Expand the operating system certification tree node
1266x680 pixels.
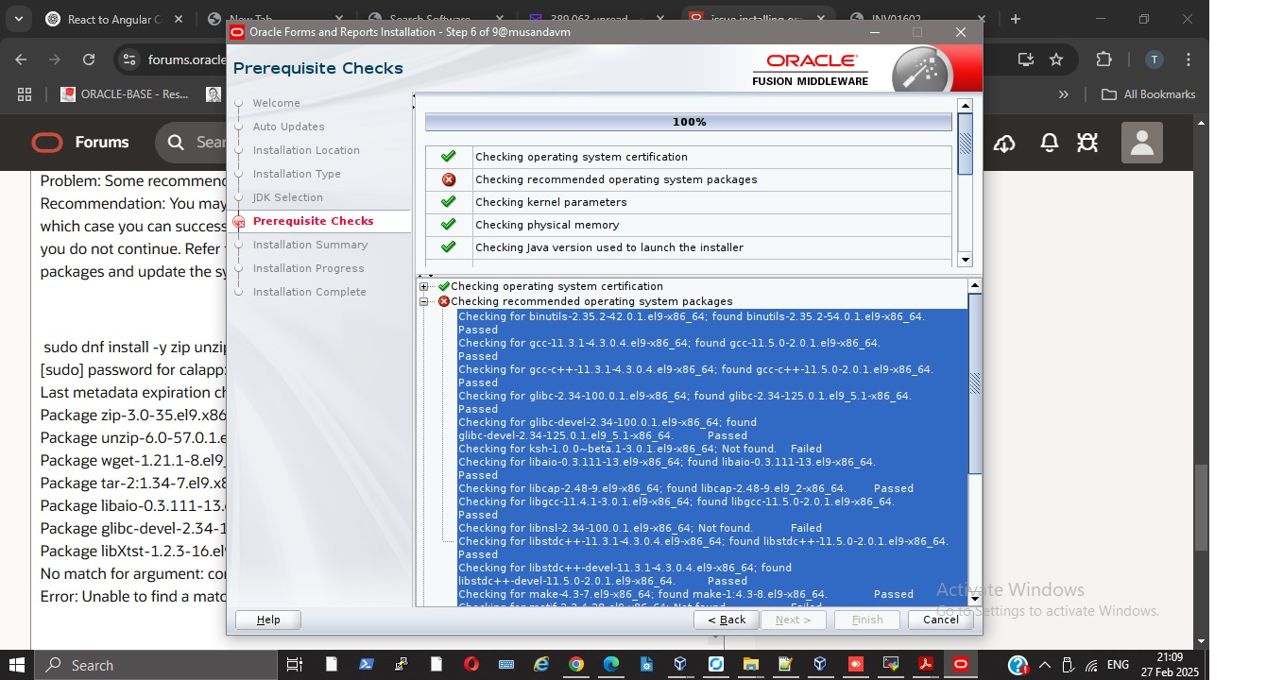pos(424,286)
